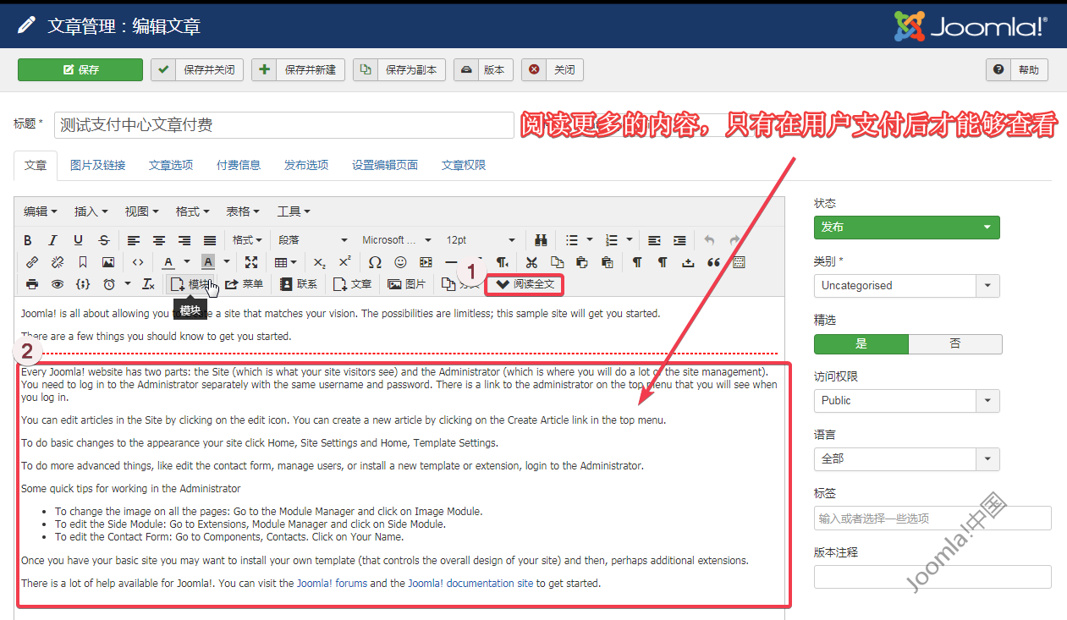
Task: Click 保存并新建 button
Action: pos(299,69)
